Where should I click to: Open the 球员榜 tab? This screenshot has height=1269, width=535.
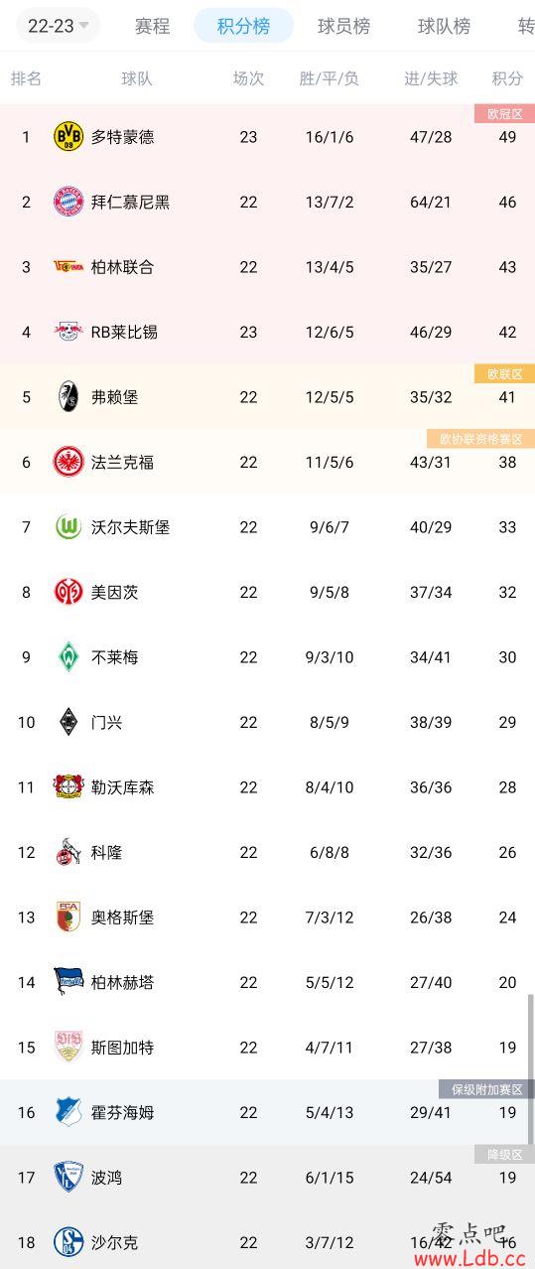coord(343,26)
